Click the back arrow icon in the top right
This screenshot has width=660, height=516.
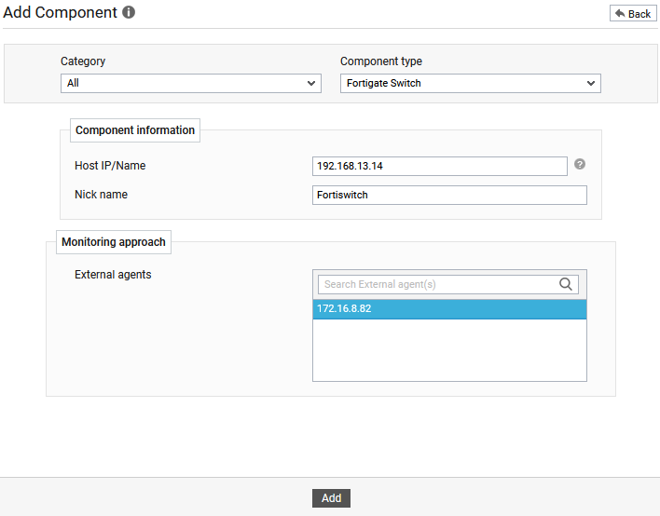coord(620,13)
